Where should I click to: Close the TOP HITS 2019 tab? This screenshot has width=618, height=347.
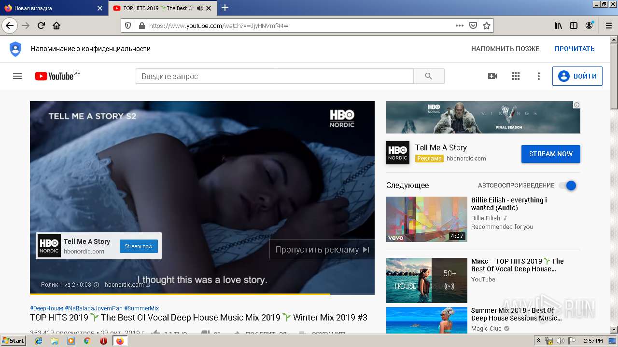tap(209, 8)
